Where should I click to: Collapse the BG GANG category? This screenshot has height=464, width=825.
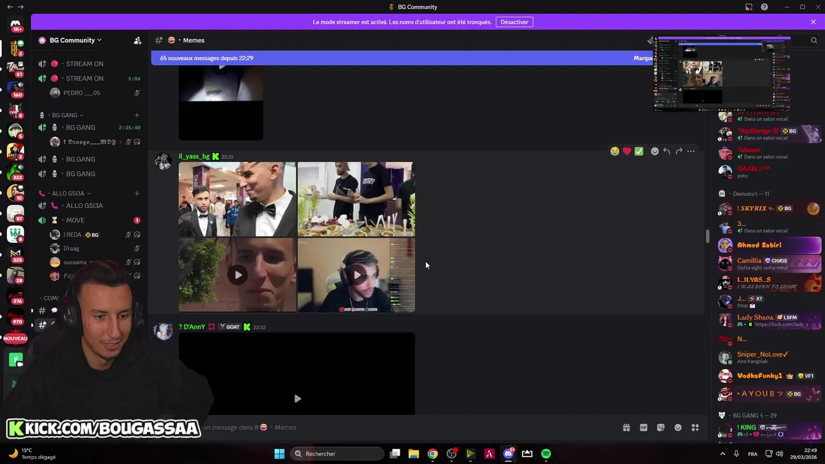tap(67, 115)
